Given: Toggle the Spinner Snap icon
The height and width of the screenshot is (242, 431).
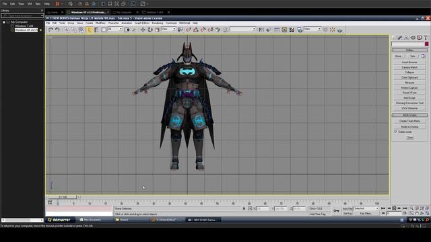Looking at the screenshot, I should (211, 30).
